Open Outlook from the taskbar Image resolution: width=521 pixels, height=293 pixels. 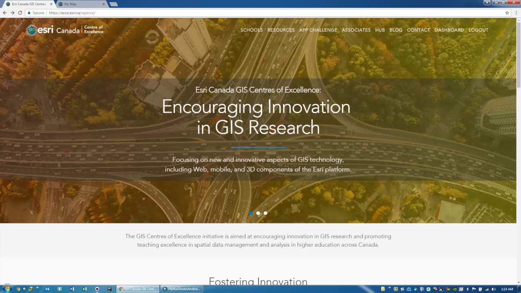point(47,289)
